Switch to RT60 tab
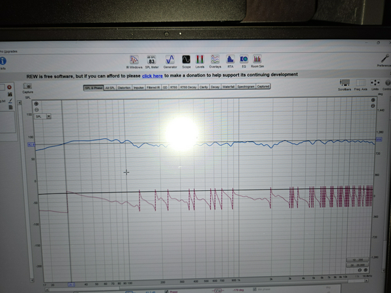The height and width of the screenshot is (293, 391). (x=173, y=87)
